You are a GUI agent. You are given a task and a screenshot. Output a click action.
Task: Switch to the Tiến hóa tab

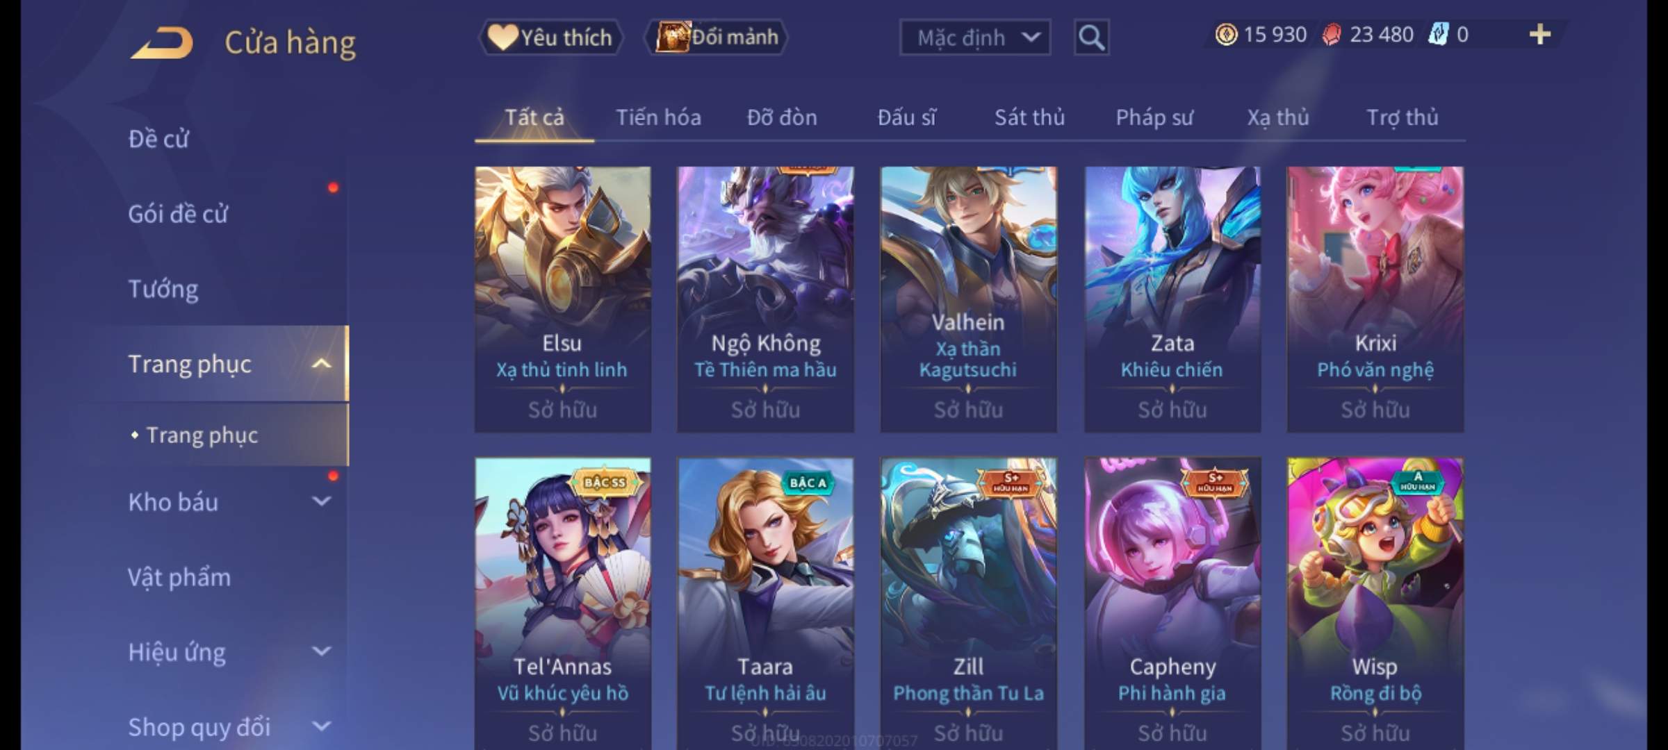(x=658, y=117)
